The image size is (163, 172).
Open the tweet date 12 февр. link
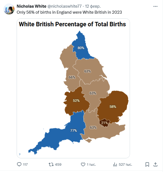(93, 6)
